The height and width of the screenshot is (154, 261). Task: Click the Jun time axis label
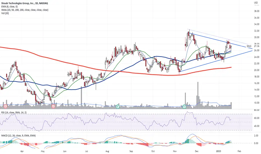point(65,151)
